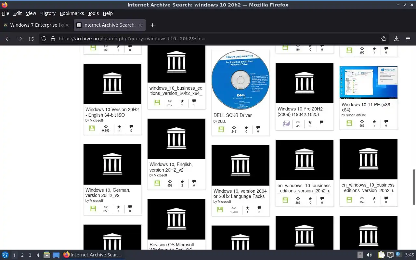Open the Edit menu

coord(18,13)
